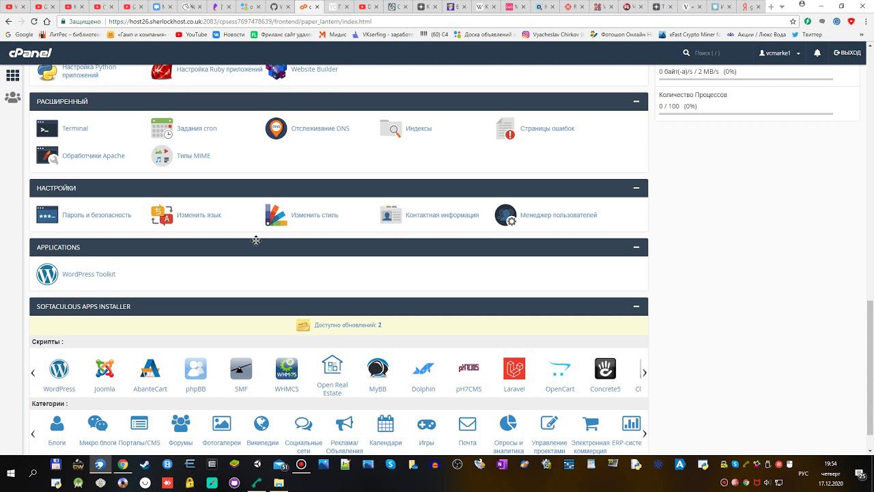Select the Concrete5 script icon
The height and width of the screenshot is (492, 874).
pos(605,369)
